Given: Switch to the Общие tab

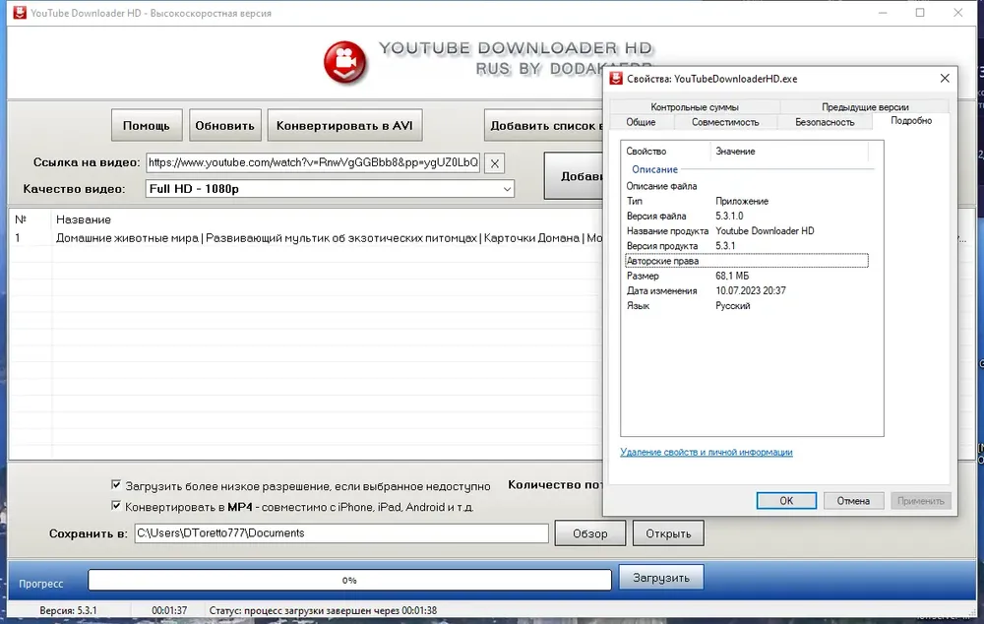Looking at the screenshot, I should coord(641,122).
